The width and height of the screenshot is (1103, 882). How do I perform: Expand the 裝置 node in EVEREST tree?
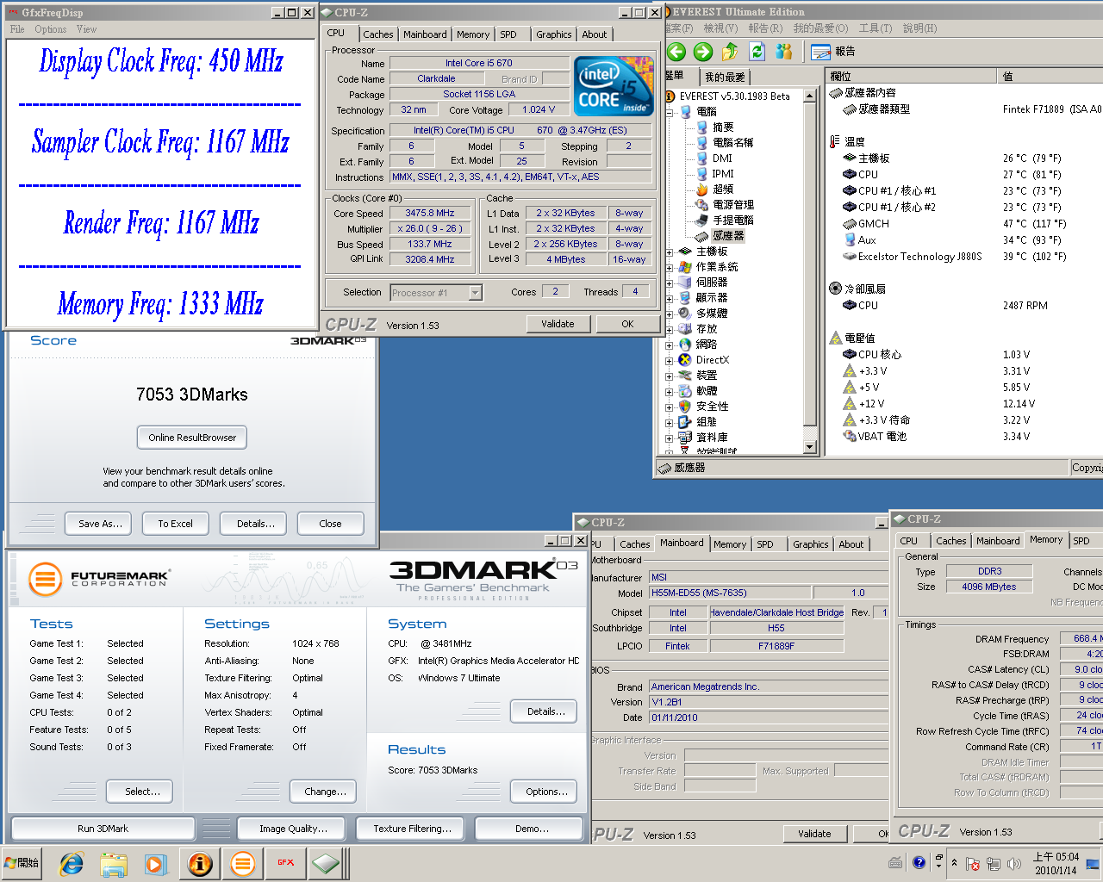[x=670, y=376]
